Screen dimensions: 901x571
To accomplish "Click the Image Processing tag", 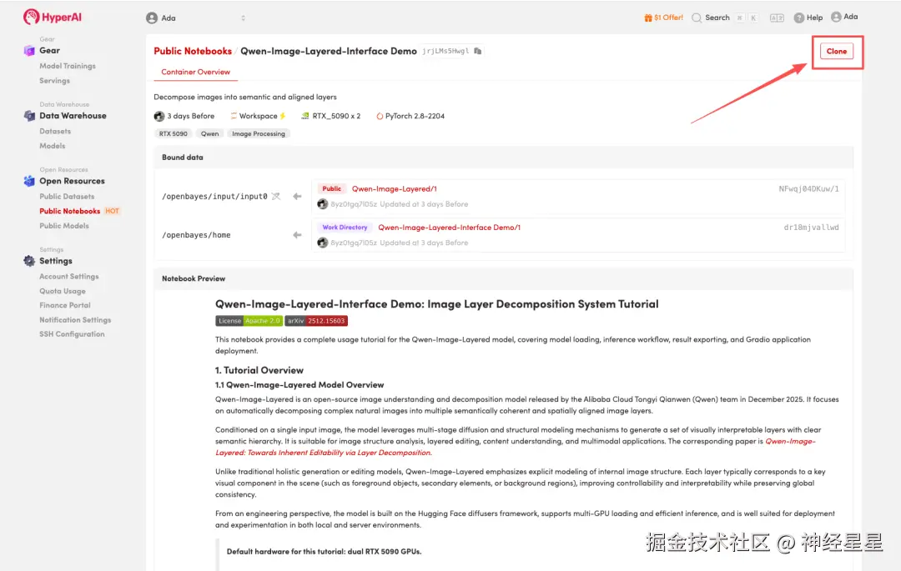I will click(x=258, y=133).
